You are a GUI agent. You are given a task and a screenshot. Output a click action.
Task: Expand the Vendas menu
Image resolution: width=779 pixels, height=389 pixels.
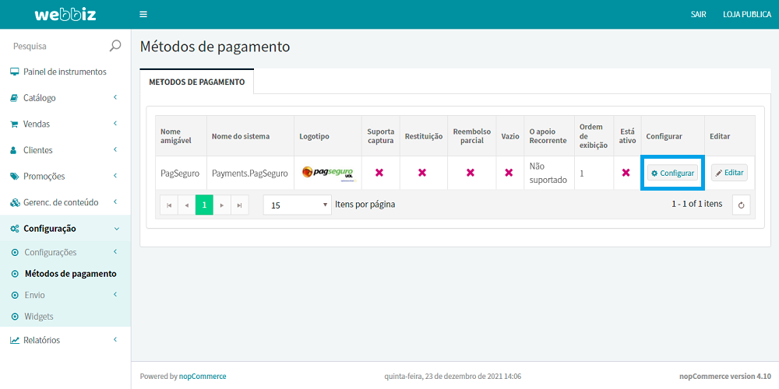pos(37,124)
